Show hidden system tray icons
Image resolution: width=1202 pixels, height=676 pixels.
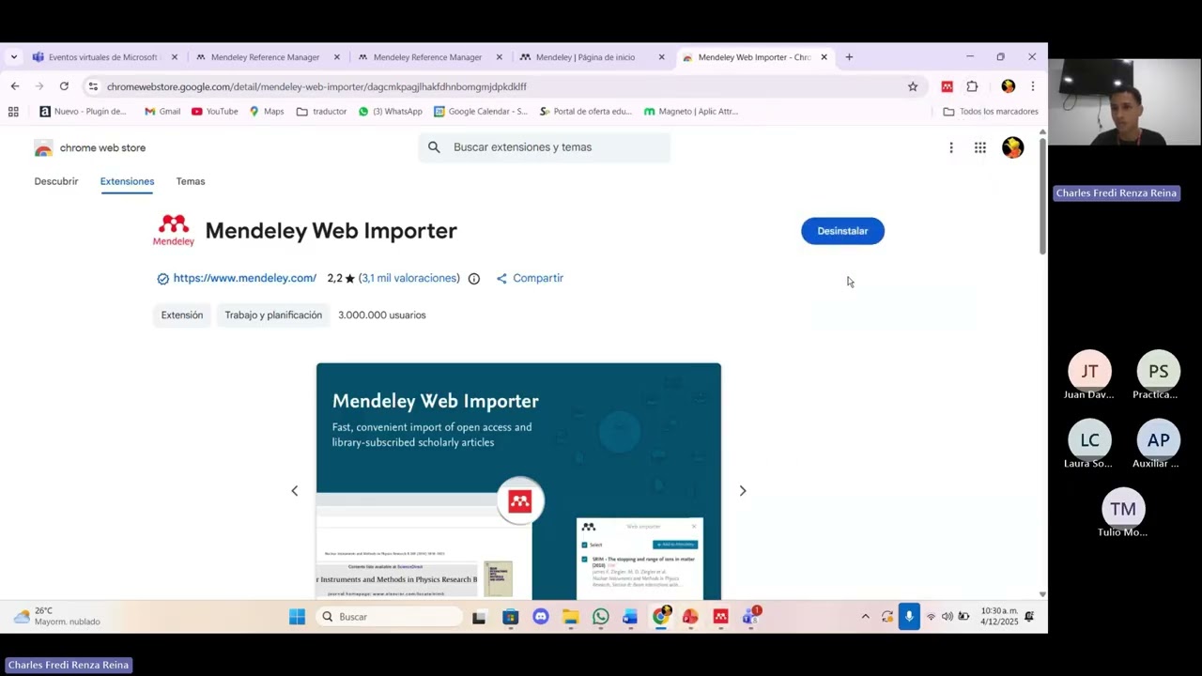click(x=865, y=617)
